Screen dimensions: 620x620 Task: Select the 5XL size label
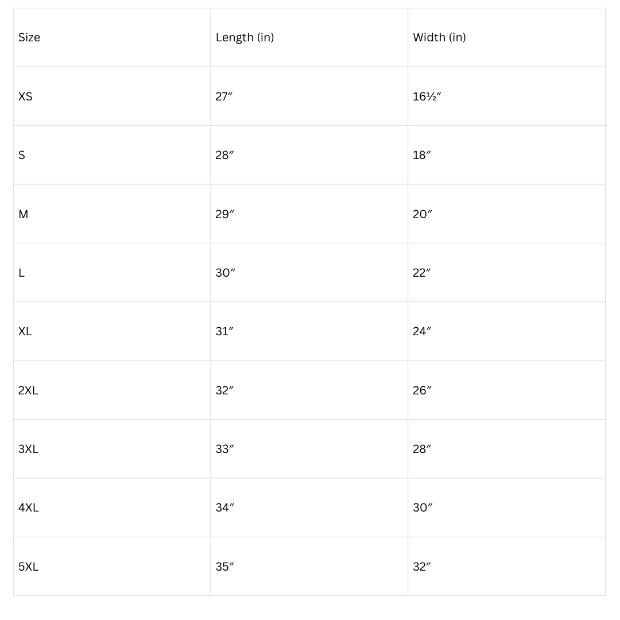tap(29, 567)
